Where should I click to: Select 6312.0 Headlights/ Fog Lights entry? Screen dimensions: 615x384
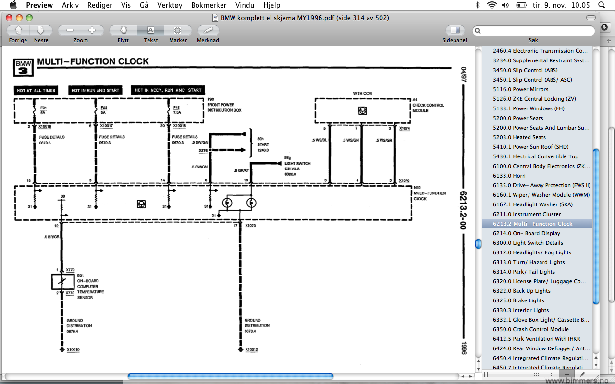(x=537, y=252)
